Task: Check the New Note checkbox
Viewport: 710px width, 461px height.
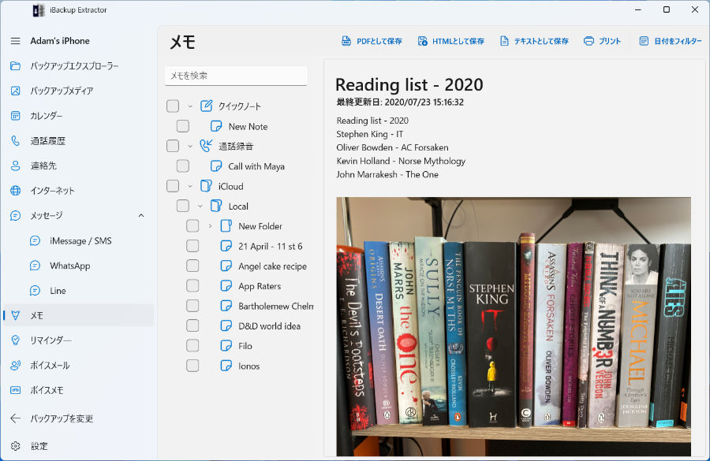Action: pos(183,126)
